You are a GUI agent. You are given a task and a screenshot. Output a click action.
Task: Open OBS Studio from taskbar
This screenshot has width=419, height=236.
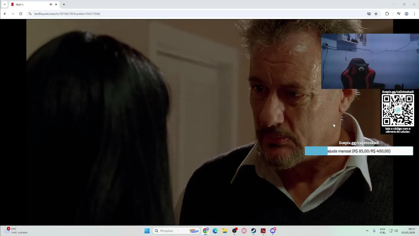pos(234,231)
